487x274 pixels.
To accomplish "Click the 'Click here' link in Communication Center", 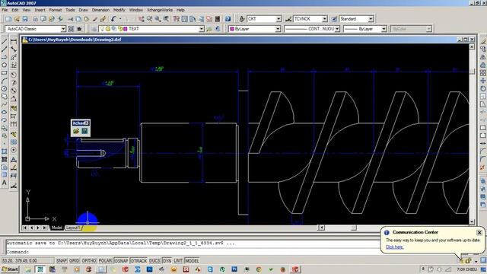I will click(394, 247).
